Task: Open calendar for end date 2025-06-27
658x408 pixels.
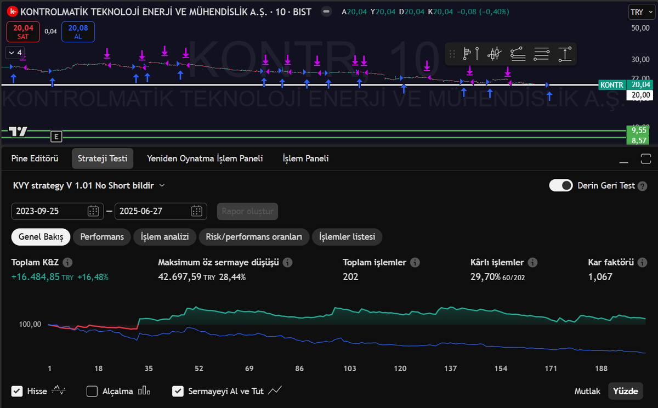Action: [x=196, y=211]
